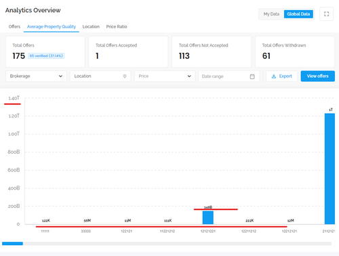Click the Brokerage dropdown chevron
Image resolution: width=339 pixels, height=256 pixels.
point(60,76)
